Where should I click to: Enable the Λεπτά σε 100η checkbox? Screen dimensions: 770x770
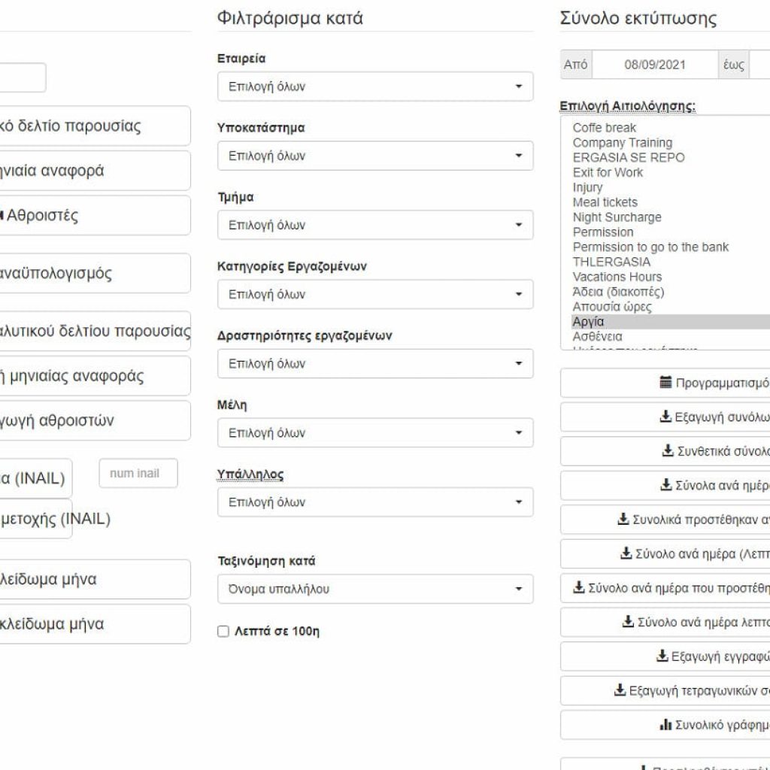[223, 631]
